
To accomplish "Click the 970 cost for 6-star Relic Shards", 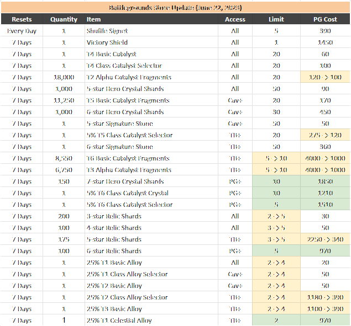I will click(x=325, y=251).
